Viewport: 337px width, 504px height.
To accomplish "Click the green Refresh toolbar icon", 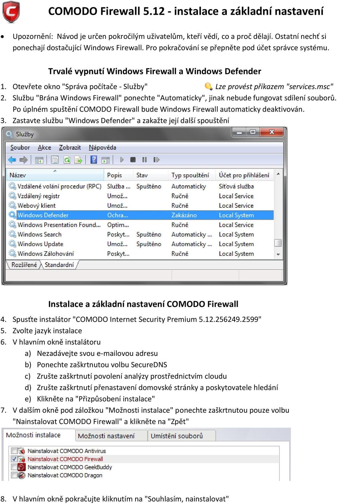I will (x=67, y=160).
